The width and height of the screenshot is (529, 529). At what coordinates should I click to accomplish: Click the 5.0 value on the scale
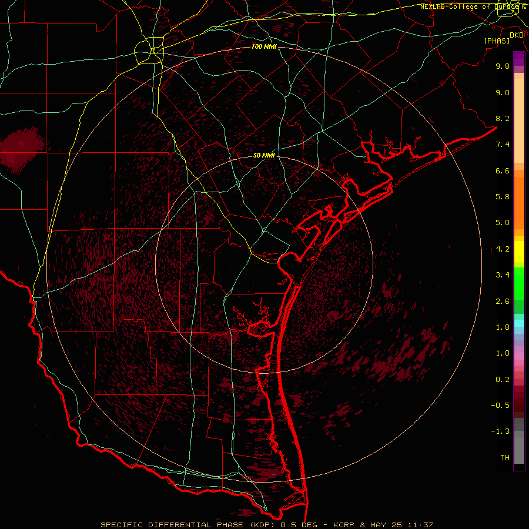tap(503, 223)
